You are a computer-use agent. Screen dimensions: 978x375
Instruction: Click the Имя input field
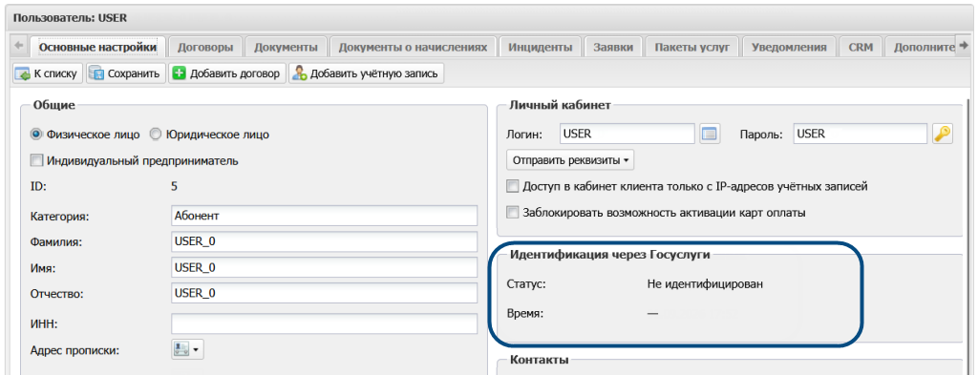(x=325, y=267)
